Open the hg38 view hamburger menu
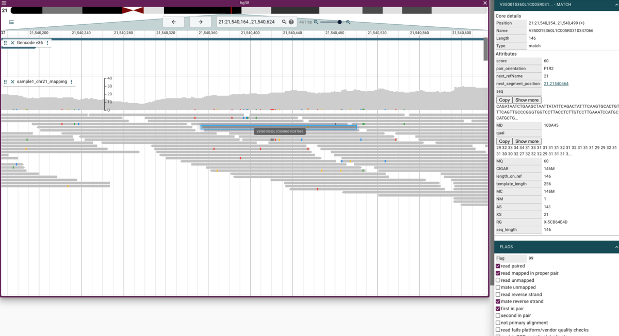Screen dimensions: 619x336 coord(4,3)
